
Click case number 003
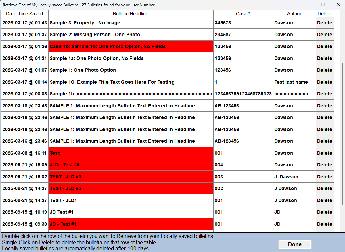(243, 177)
